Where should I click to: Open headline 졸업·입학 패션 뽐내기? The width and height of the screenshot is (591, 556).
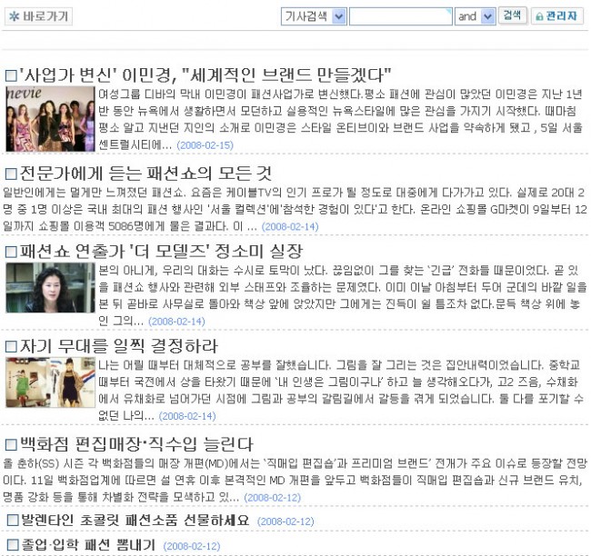pos(88,545)
